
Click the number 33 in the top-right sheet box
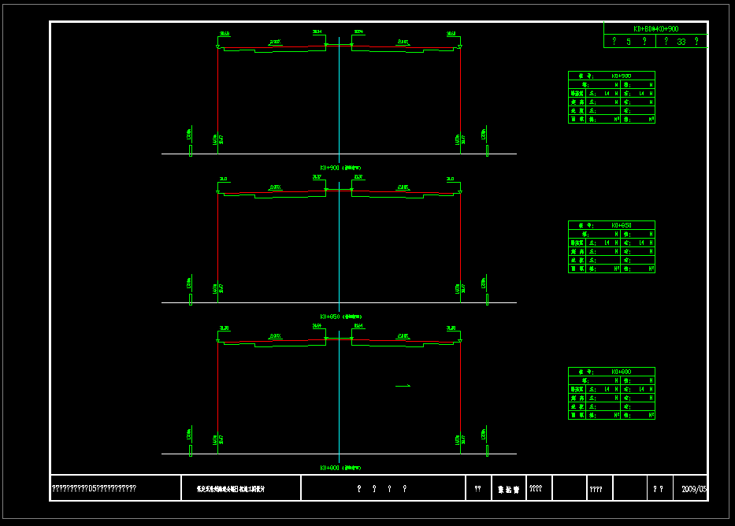(x=681, y=42)
